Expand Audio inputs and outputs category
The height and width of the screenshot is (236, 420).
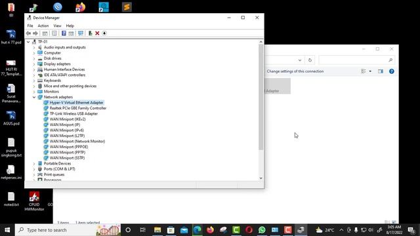coord(34,47)
